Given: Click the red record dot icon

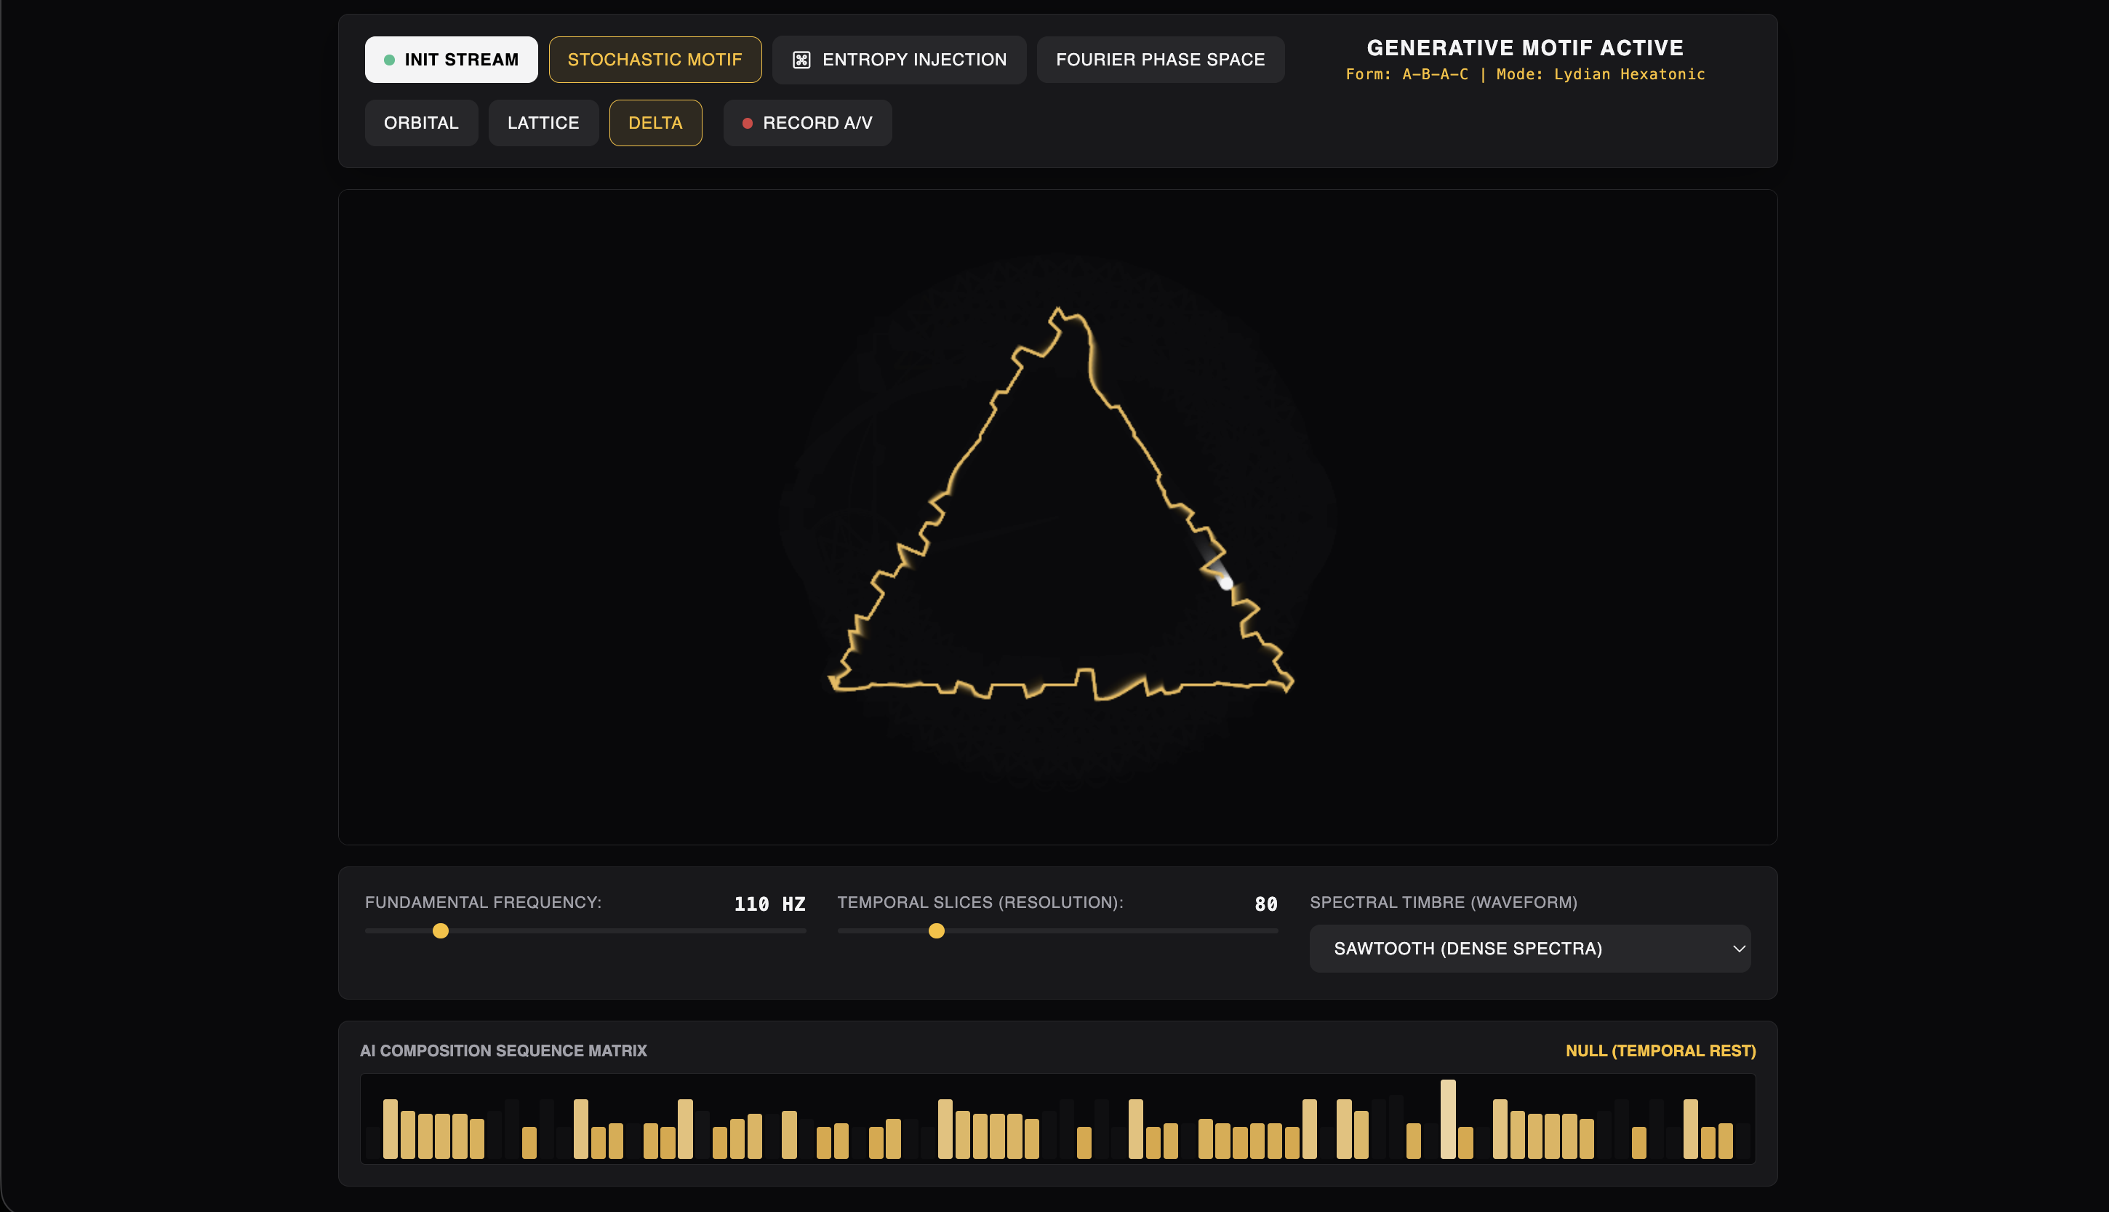Looking at the screenshot, I should click(x=747, y=123).
